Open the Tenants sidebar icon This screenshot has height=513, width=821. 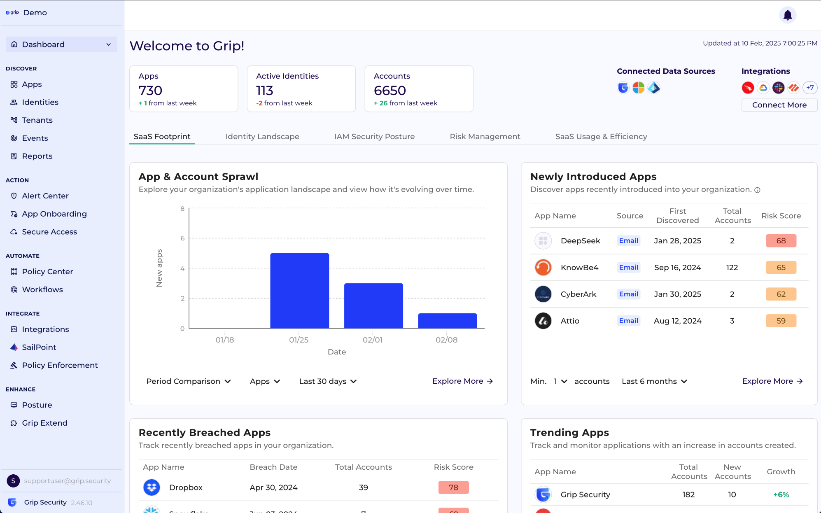[x=14, y=120]
